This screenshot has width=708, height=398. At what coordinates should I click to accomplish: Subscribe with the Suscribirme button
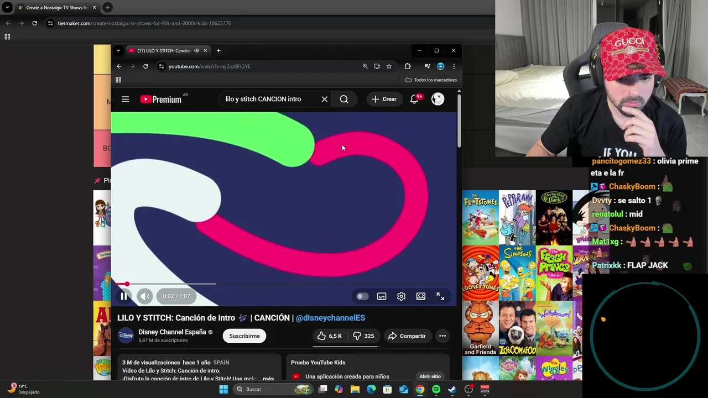point(244,336)
